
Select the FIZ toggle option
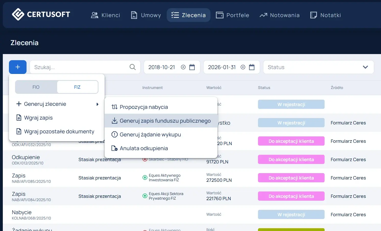click(77, 87)
